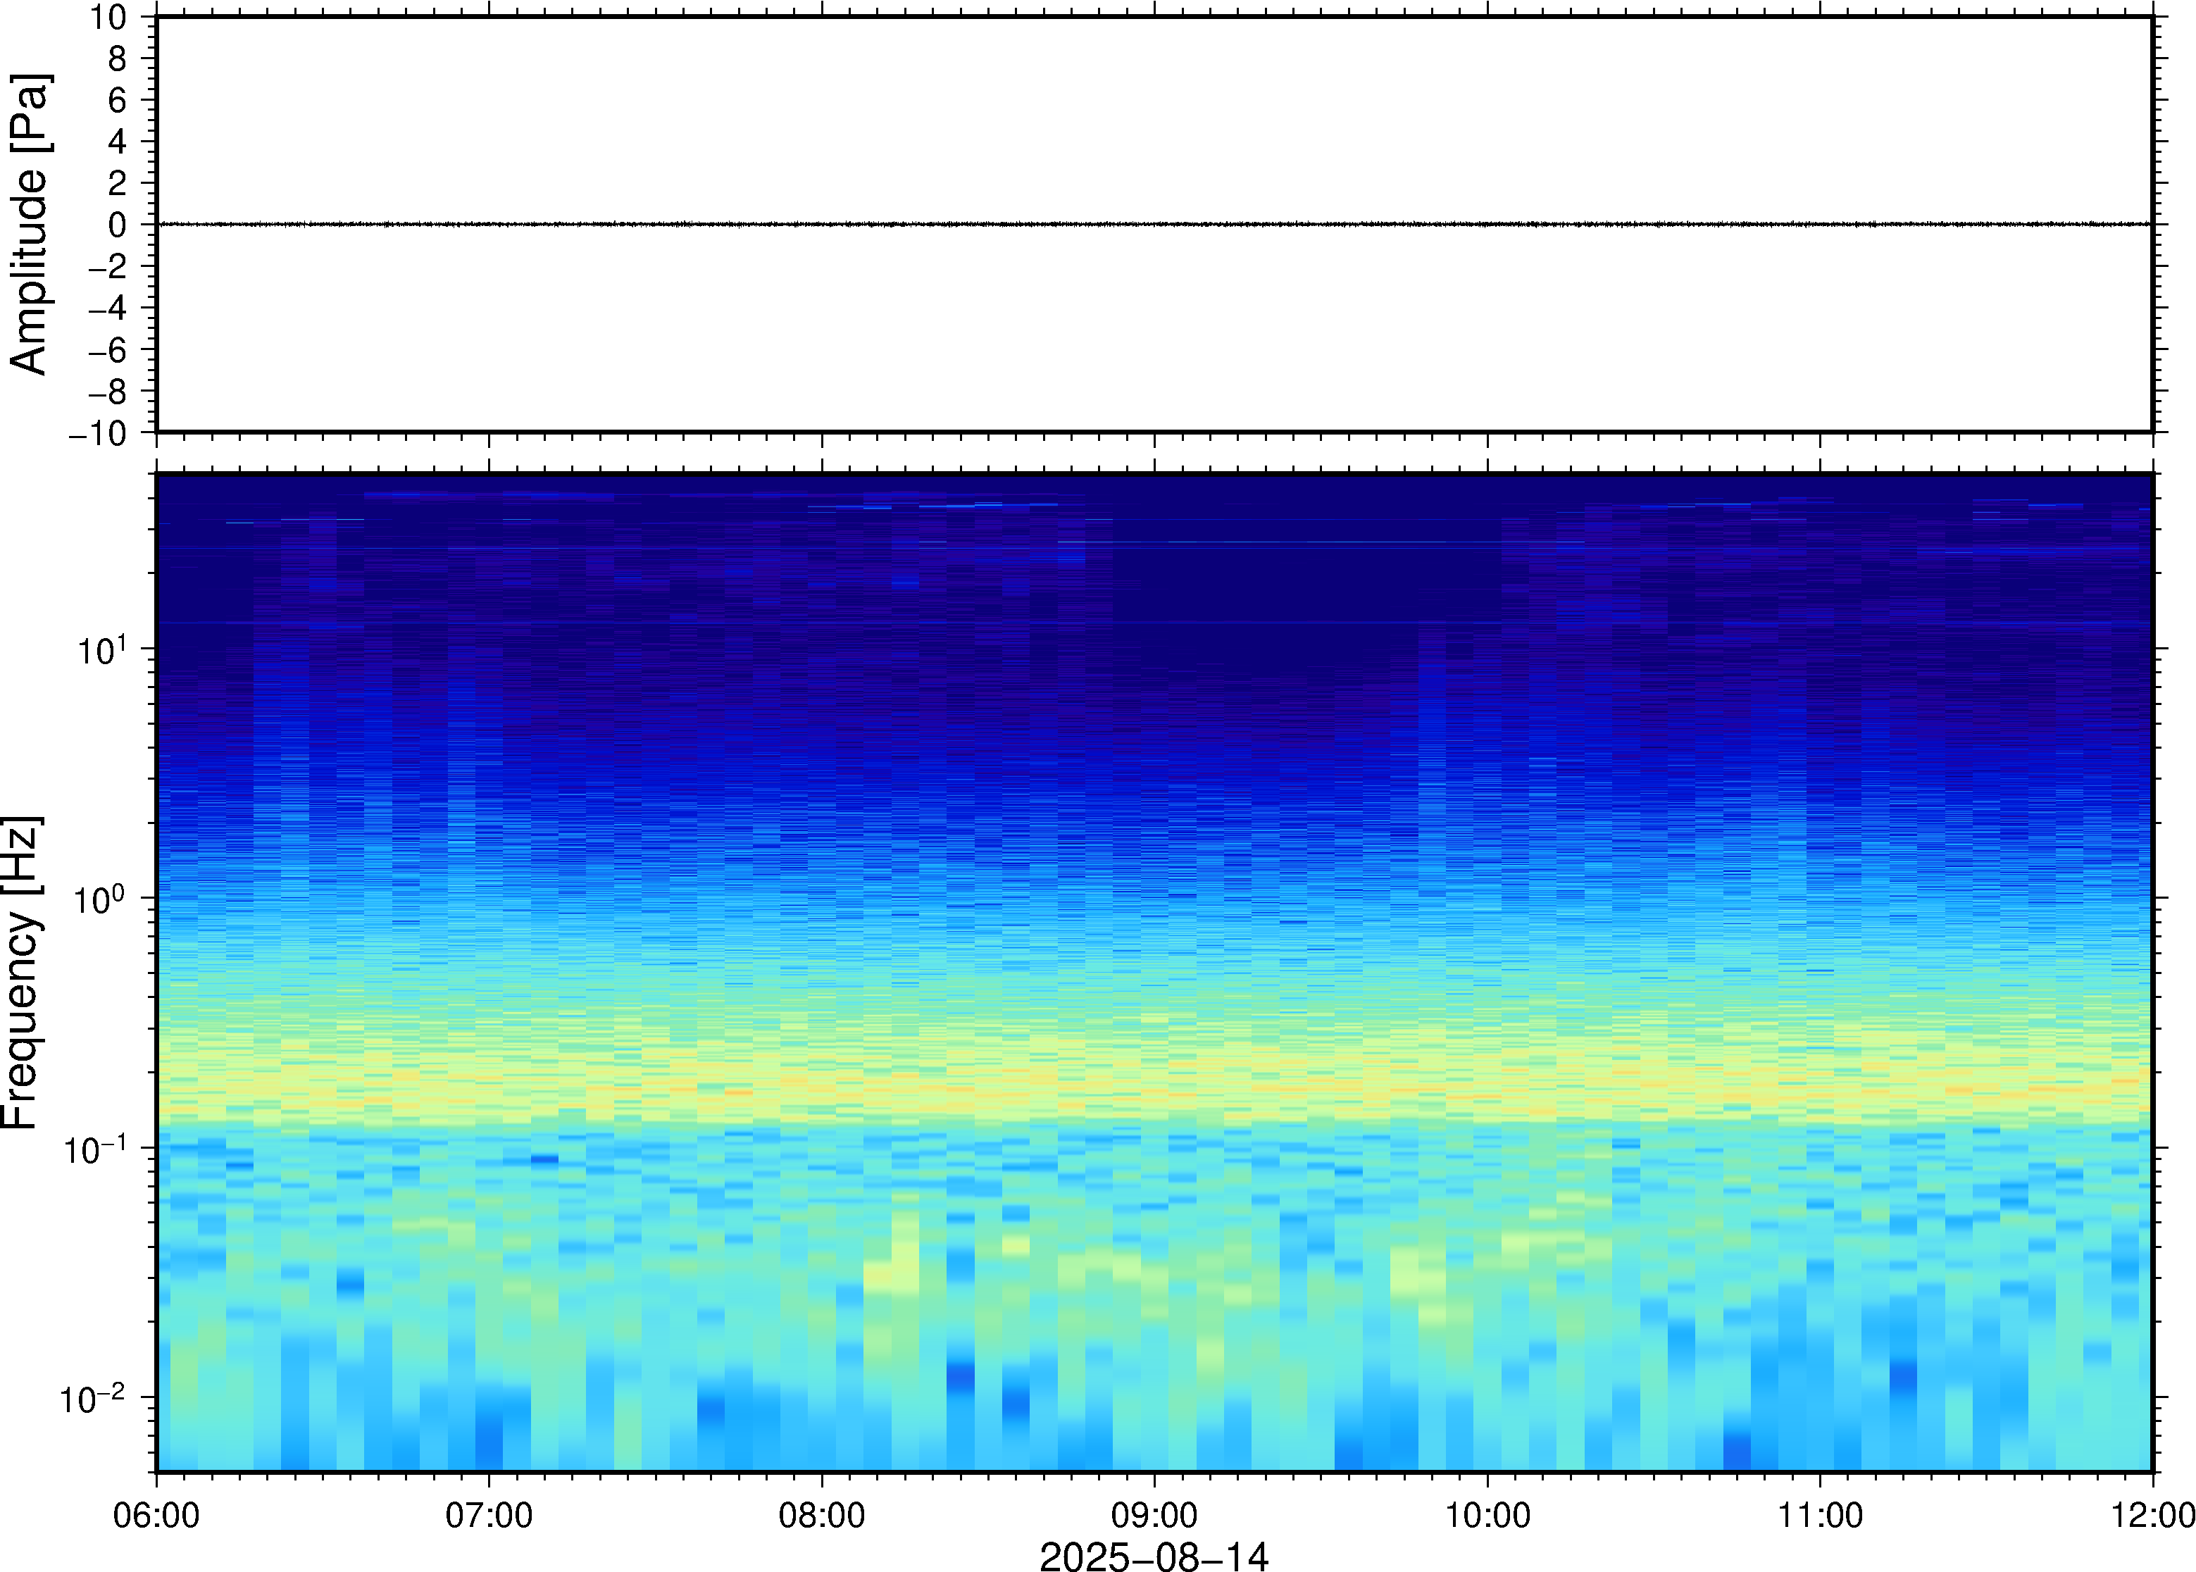The image size is (2196, 1572).
Task: Click the amplitude value 8 tick label
Action: click(117, 58)
